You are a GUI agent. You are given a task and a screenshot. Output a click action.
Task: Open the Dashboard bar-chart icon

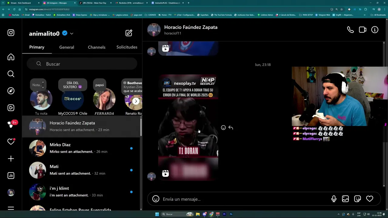11,176
